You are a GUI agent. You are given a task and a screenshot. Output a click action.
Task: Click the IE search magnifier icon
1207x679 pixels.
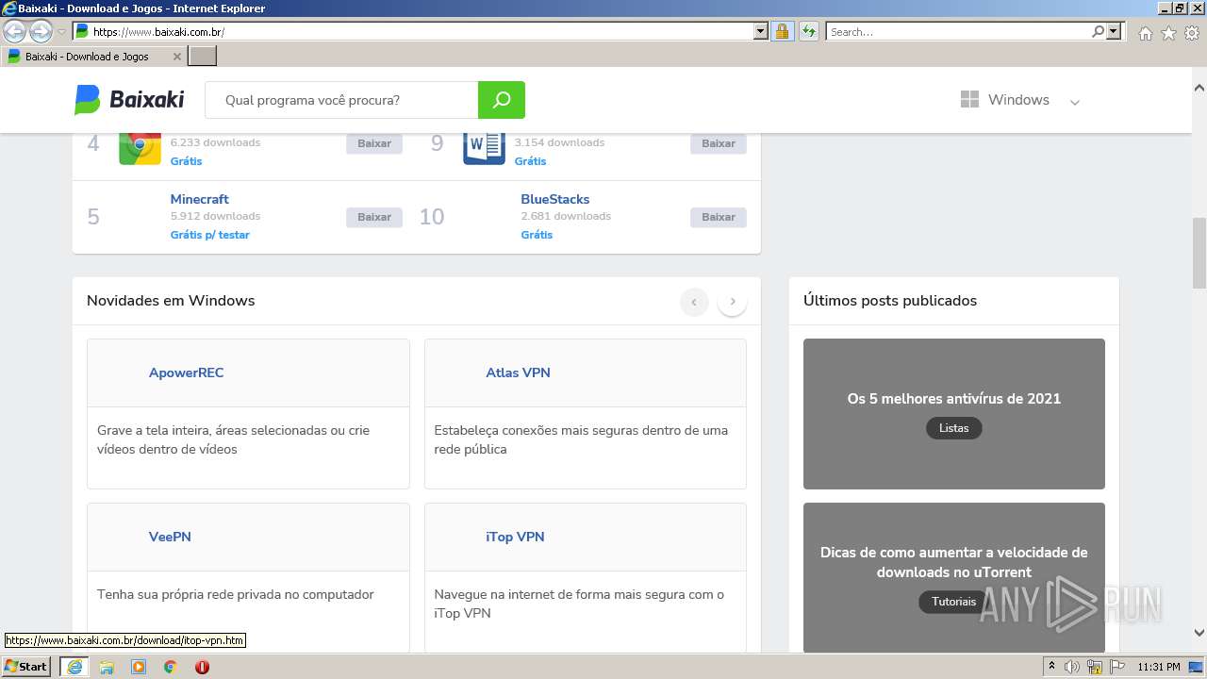[1098, 31]
